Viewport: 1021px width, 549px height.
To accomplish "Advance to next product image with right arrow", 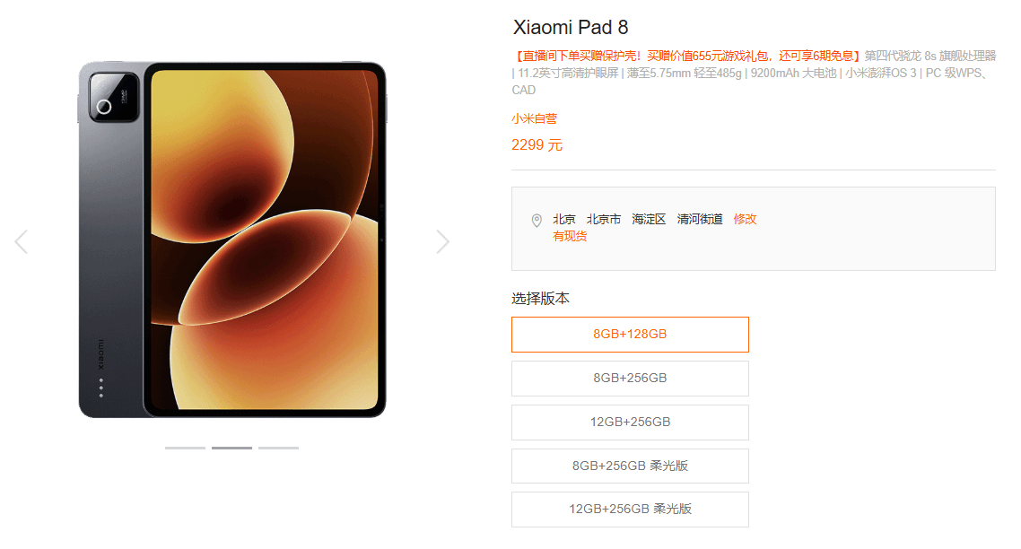I will (x=442, y=241).
